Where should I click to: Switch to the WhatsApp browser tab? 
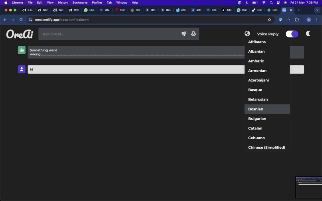click(x=89, y=10)
